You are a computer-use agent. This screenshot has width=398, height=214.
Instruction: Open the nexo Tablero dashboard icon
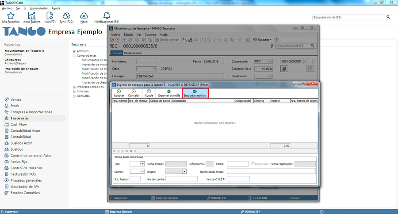pyautogui.click(x=32, y=18)
